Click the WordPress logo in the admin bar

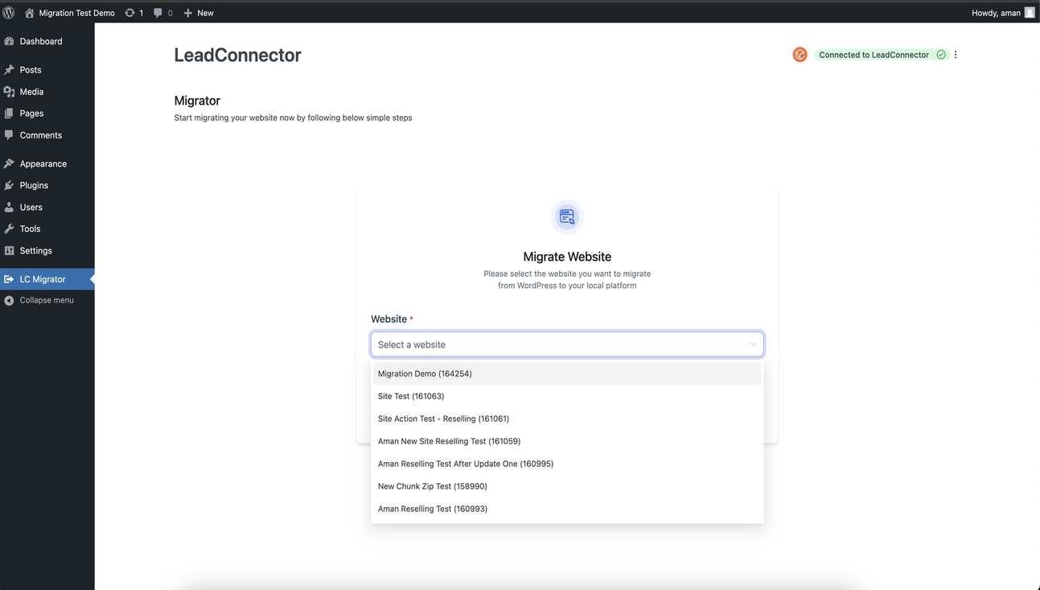click(8, 12)
